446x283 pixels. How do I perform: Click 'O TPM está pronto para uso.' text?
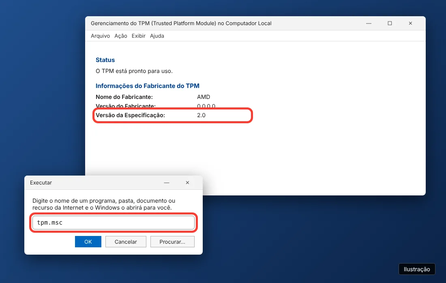coord(134,71)
